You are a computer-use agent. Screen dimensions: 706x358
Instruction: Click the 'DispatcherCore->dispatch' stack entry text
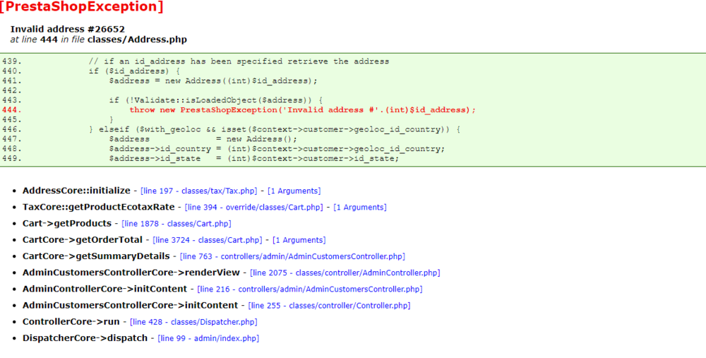coord(85,338)
